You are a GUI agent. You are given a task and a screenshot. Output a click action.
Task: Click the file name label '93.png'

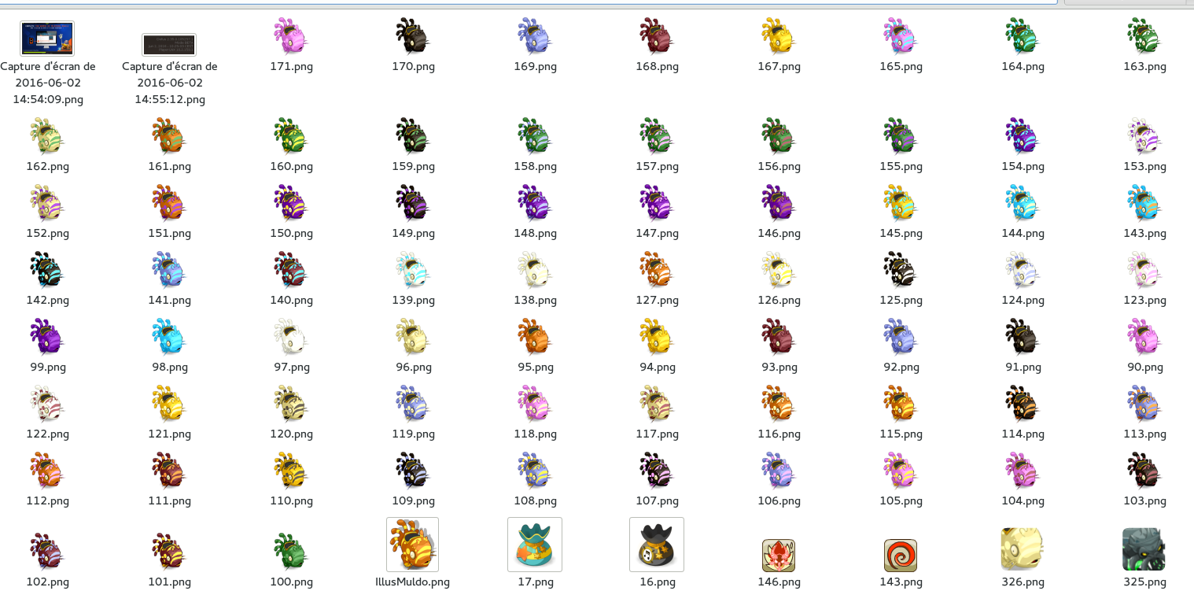[x=779, y=367]
